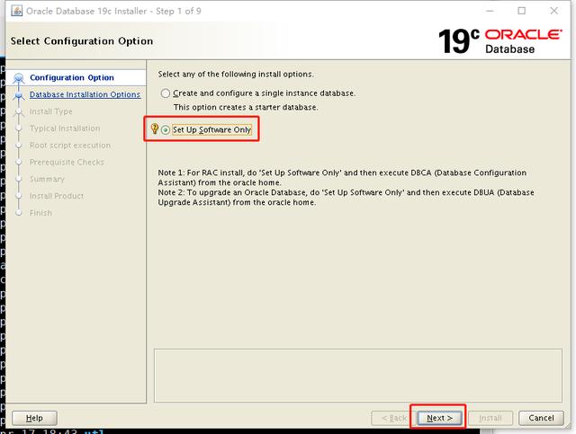
Task: Click the disabled < Back button
Action: [x=394, y=418]
